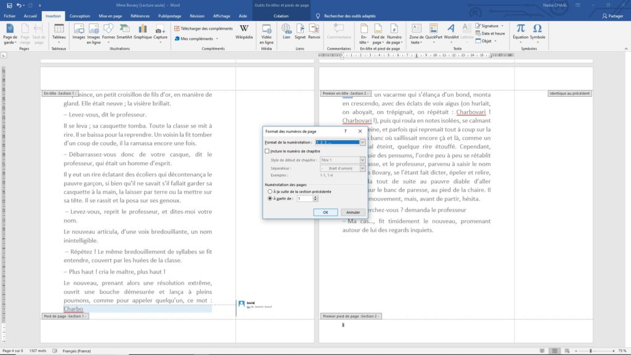Expand the Objet dropdown

click(x=495, y=41)
